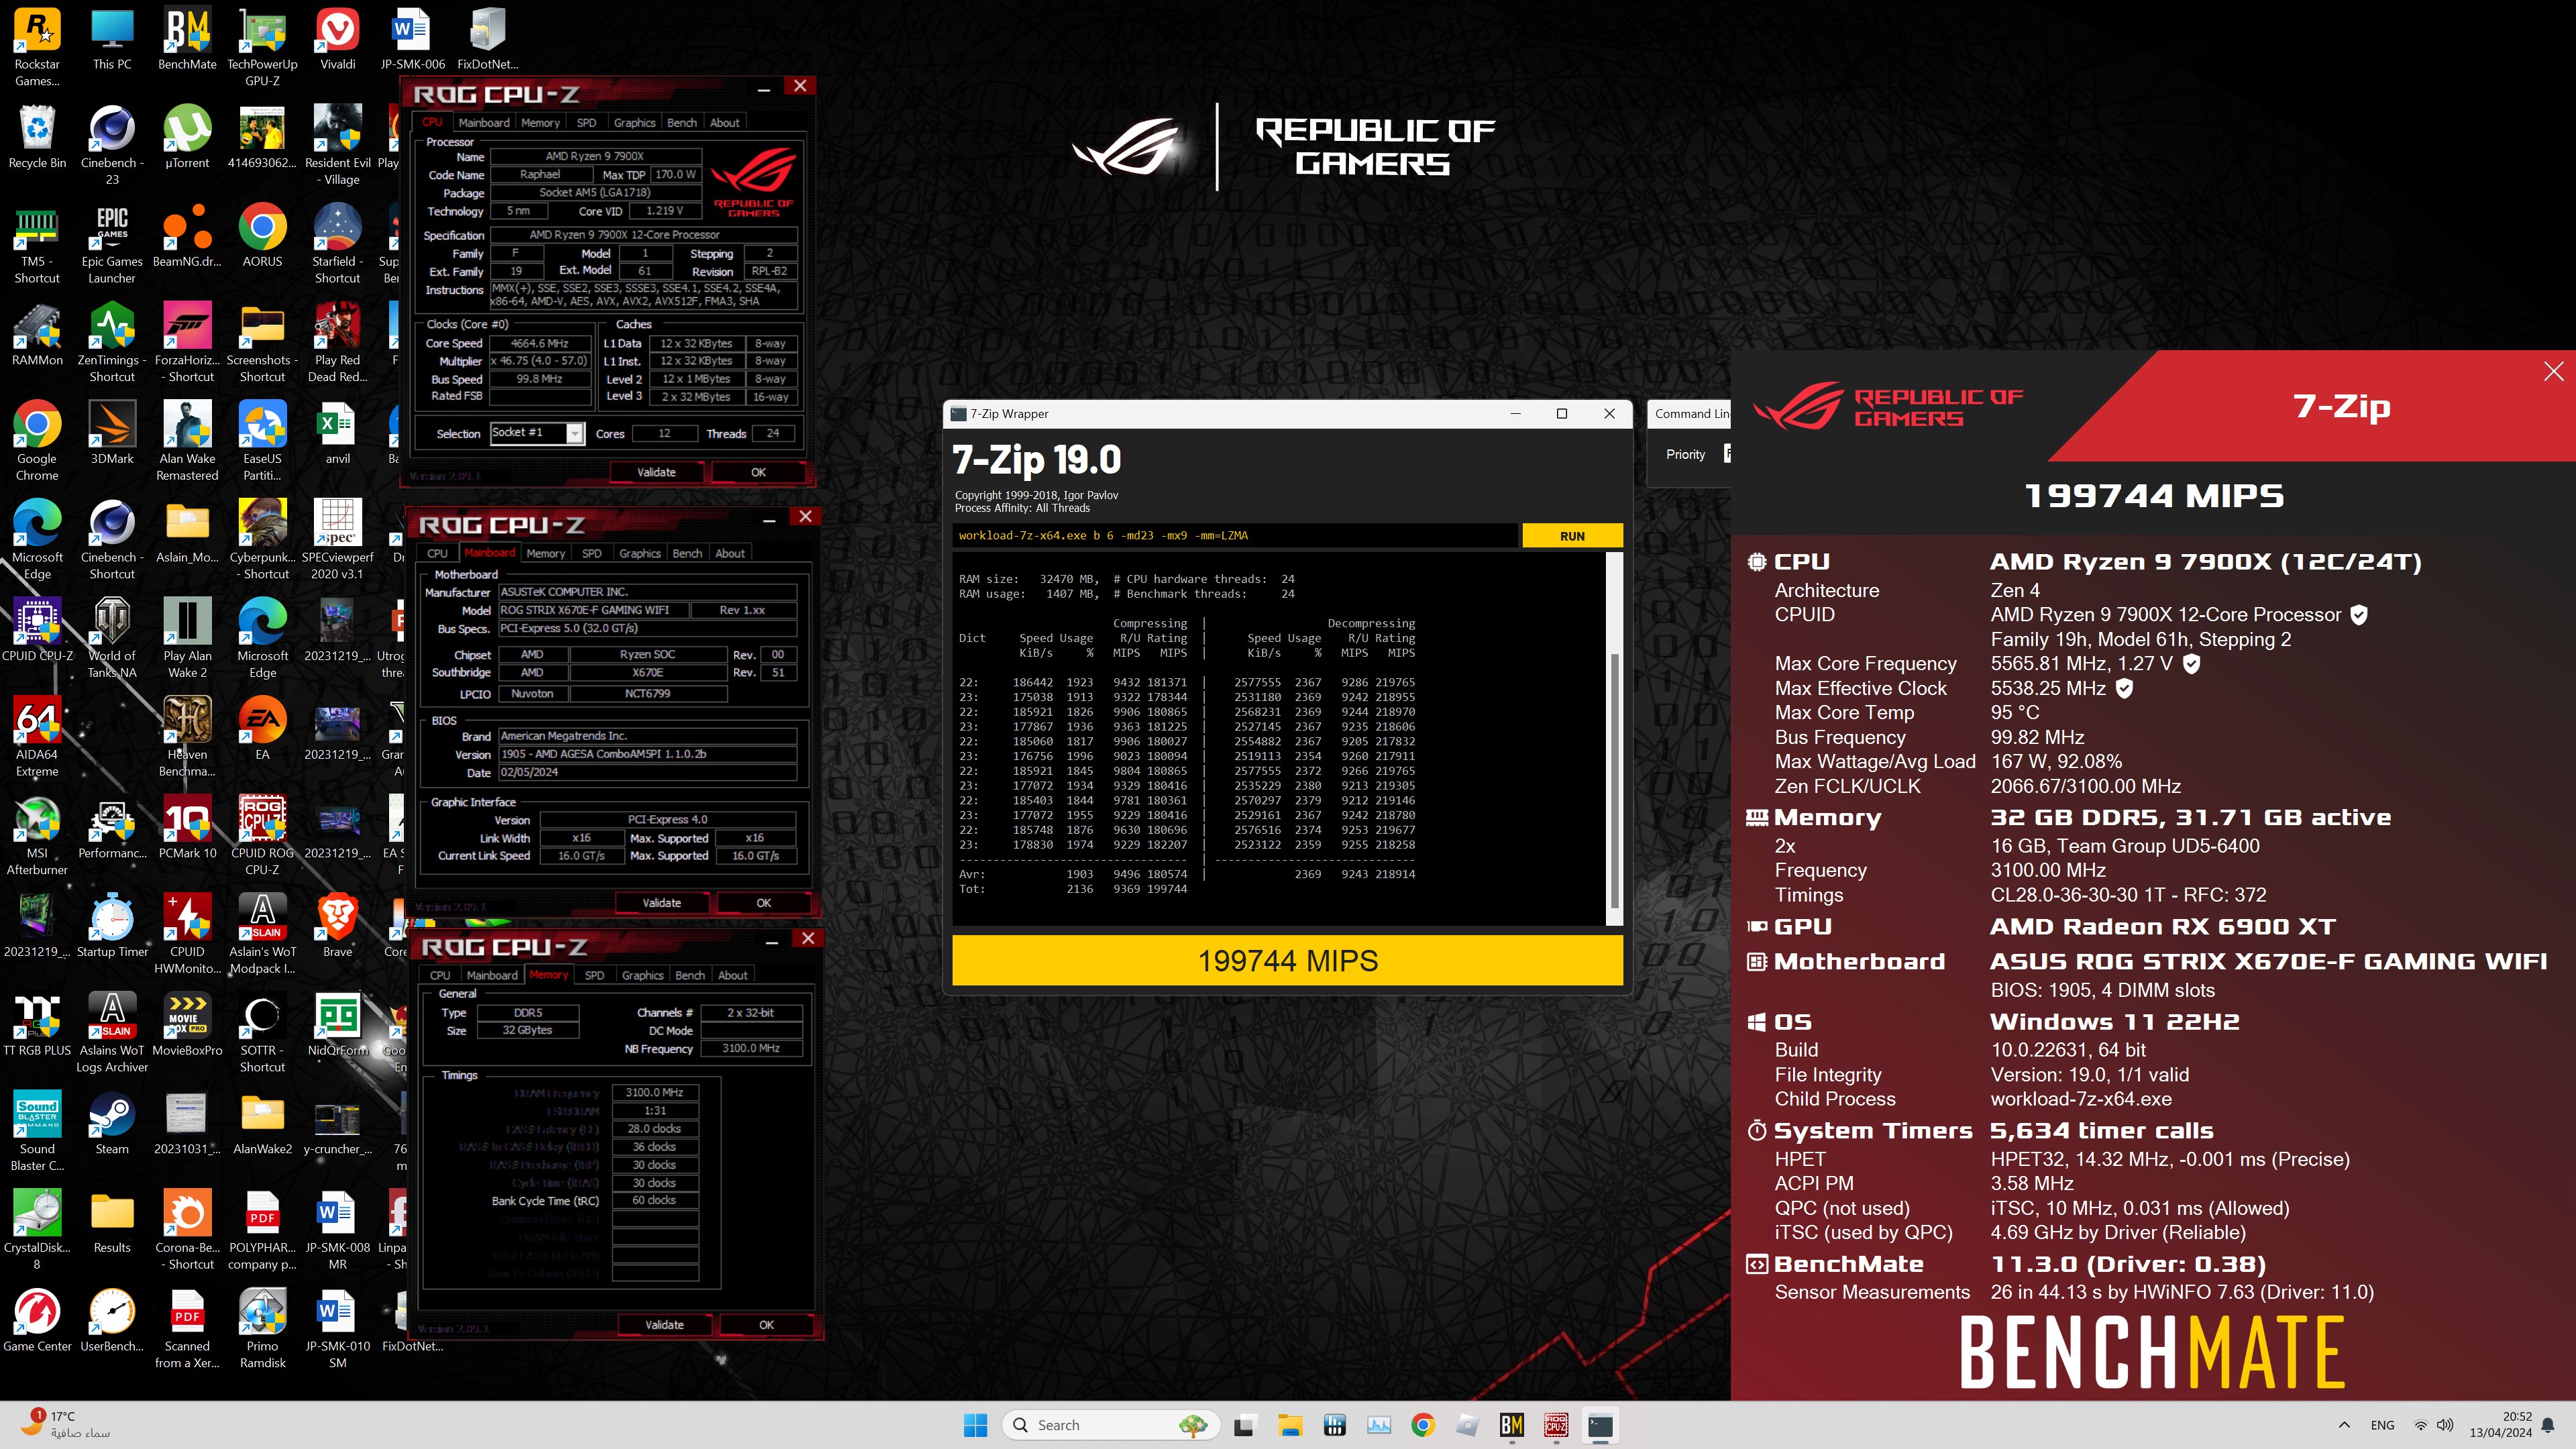This screenshot has width=2576, height=1449.
Task: Click BenchMate icon in the taskbar
Action: click(x=1511, y=1425)
